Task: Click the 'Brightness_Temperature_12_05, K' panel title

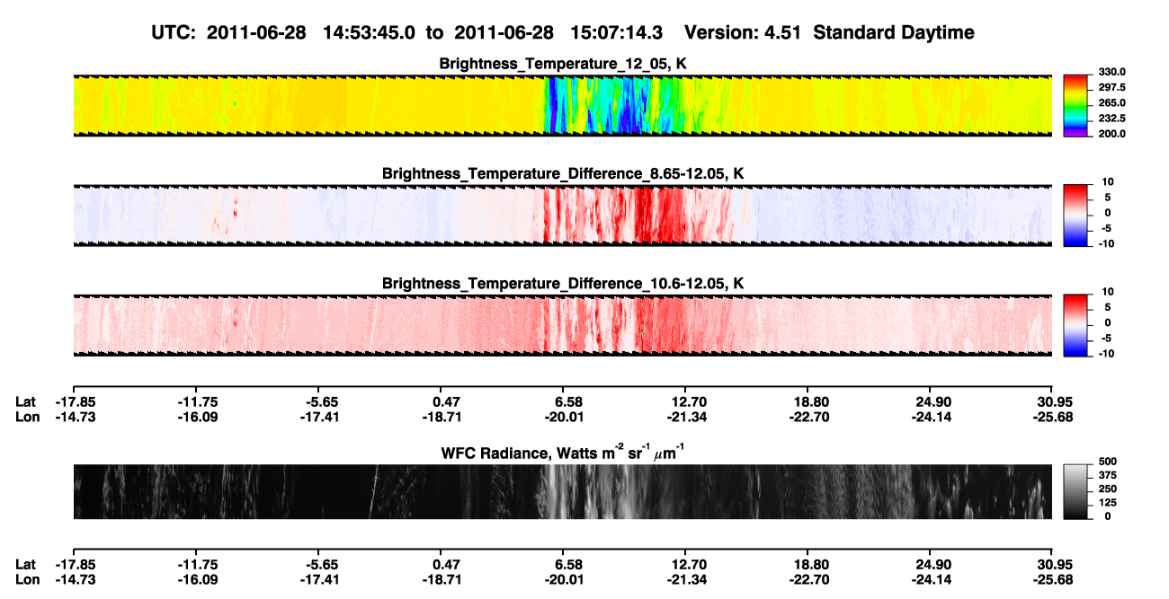Action: pyautogui.click(x=563, y=64)
